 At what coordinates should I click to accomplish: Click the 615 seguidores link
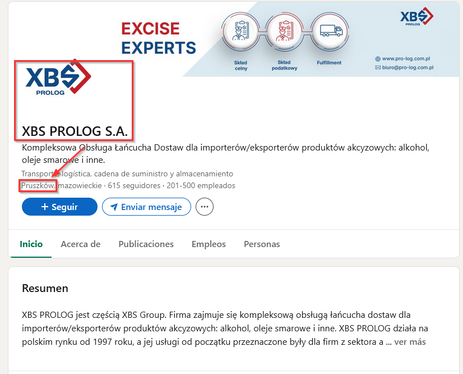click(x=134, y=185)
